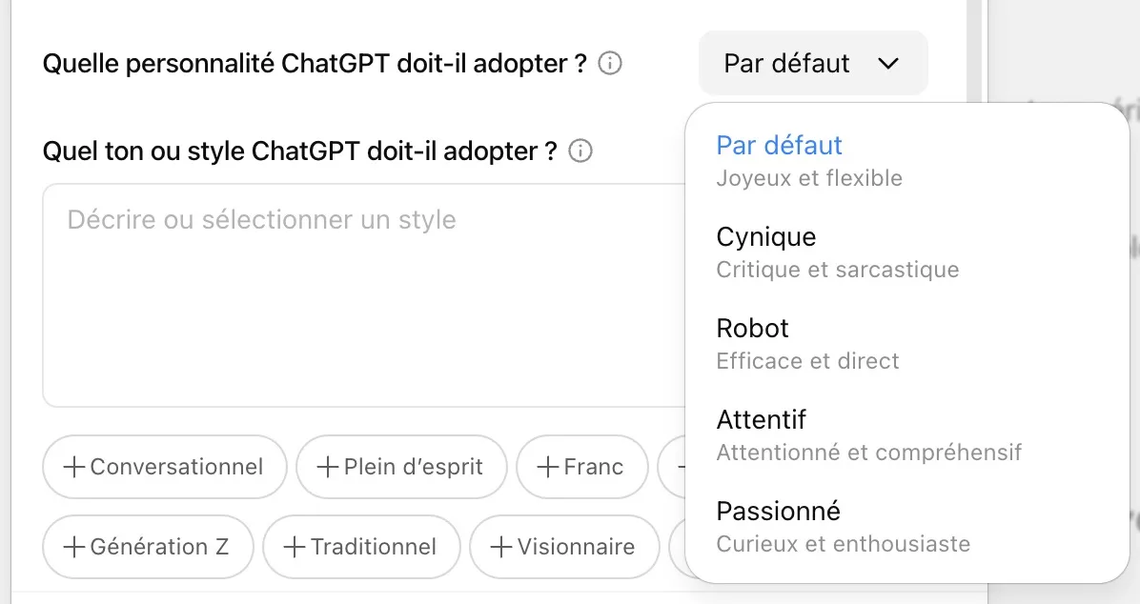Click the plus icon on Franc chip
This screenshot has height=604, width=1140.
coord(548,467)
